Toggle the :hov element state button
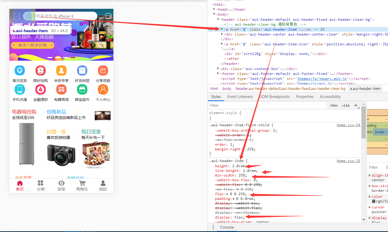 tap(334, 105)
